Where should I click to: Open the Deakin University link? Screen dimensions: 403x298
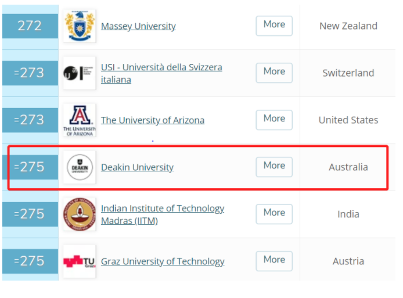(x=137, y=167)
